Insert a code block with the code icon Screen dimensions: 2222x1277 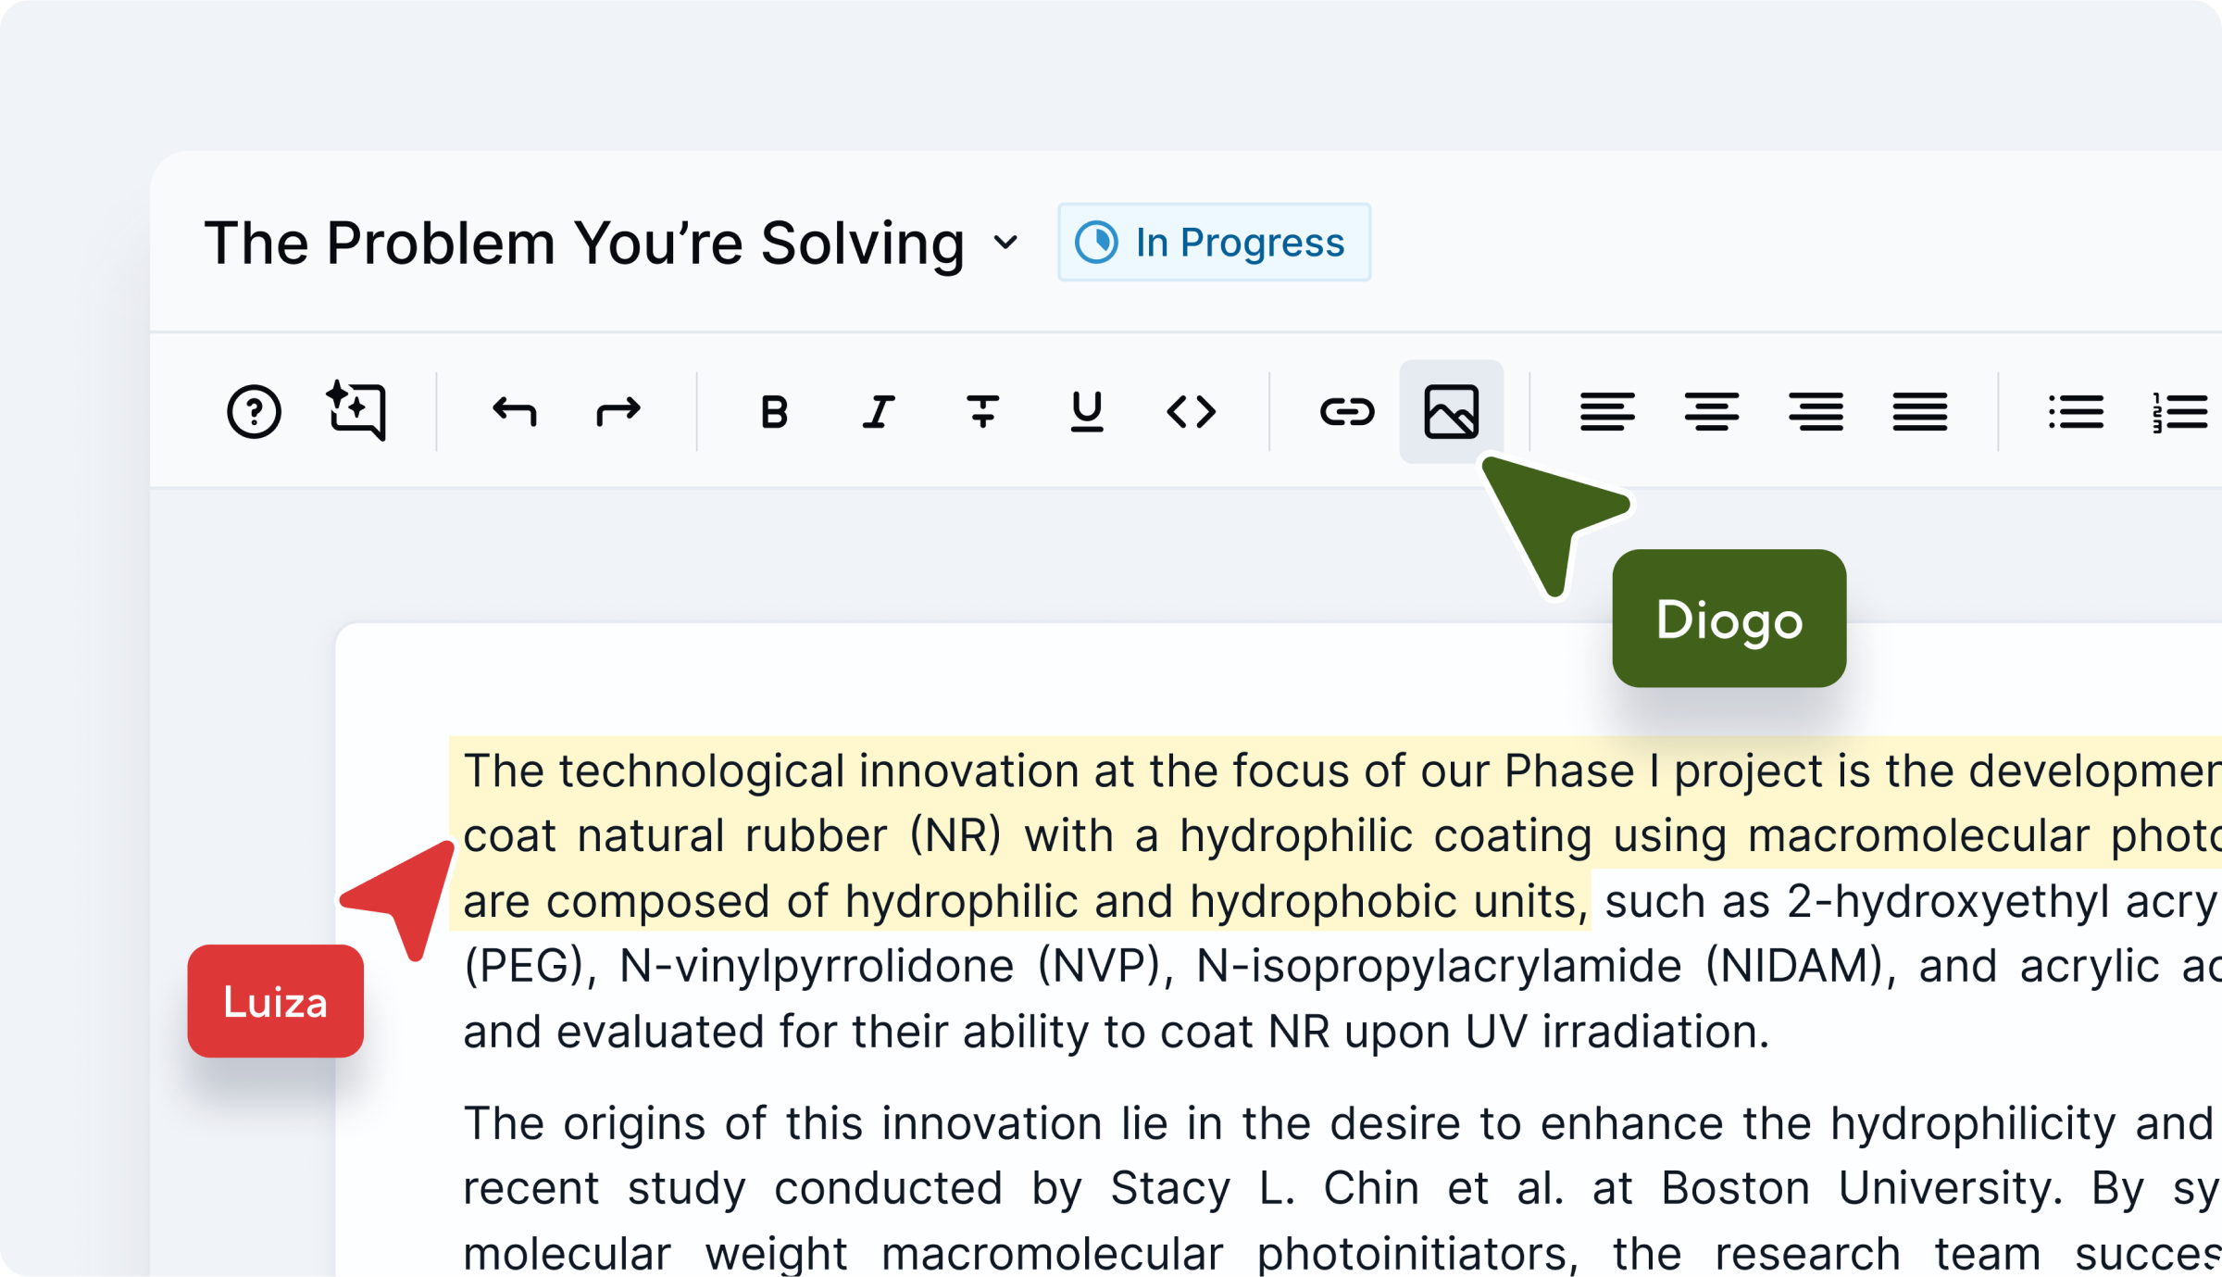pyautogui.click(x=1191, y=411)
